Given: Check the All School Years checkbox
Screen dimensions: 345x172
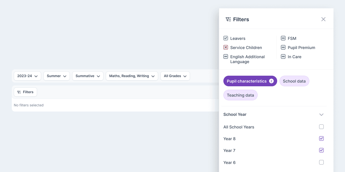Looking at the screenshot, I should click(x=321, y=127).
